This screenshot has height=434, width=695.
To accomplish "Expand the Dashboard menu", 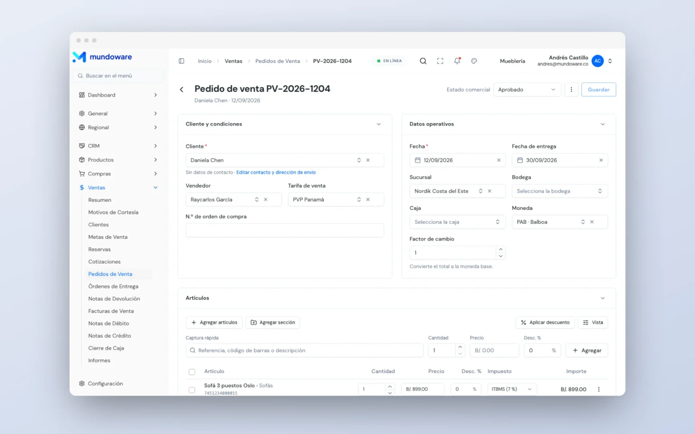I will (119, 95).
